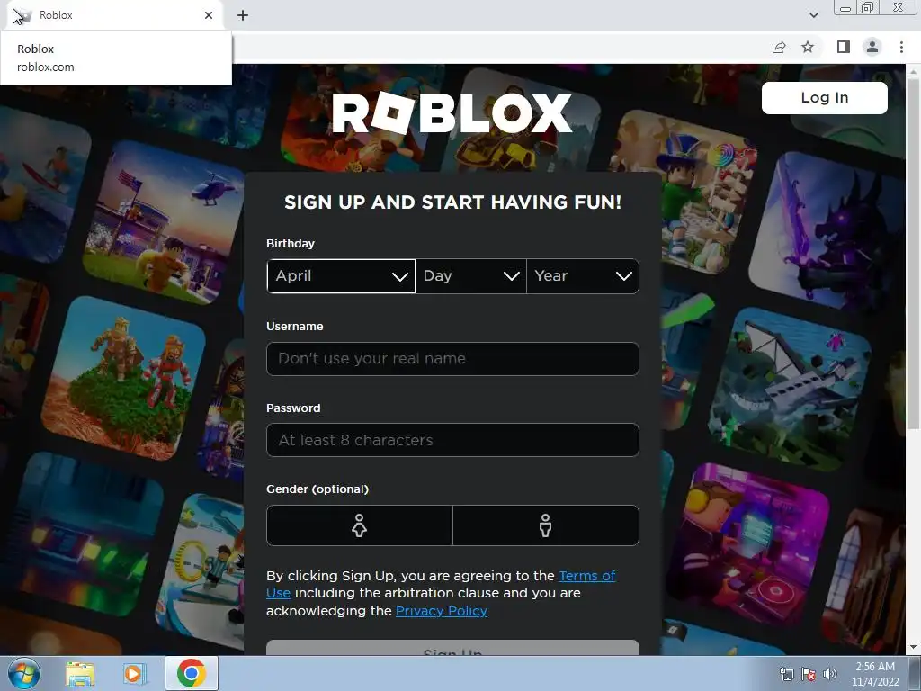Click the taskbar clock showing 2:56 AM
921x691 pixels.
pyautogui.click(x=875, y=674)
